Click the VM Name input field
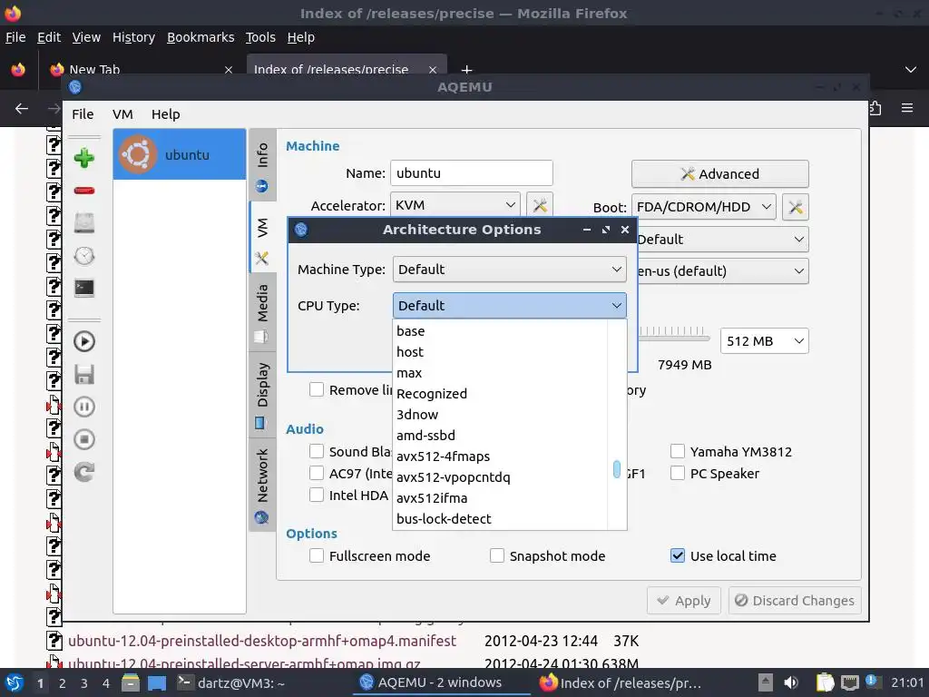 point(472,173)
